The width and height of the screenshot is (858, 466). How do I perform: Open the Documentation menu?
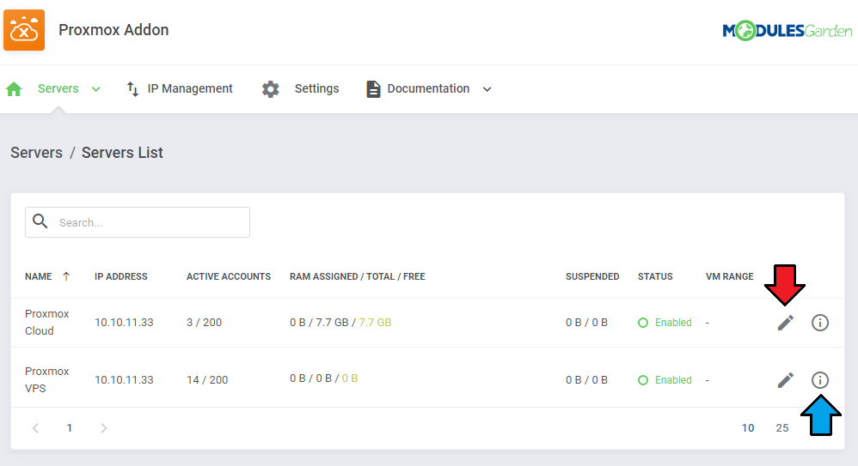pos(428,88)
